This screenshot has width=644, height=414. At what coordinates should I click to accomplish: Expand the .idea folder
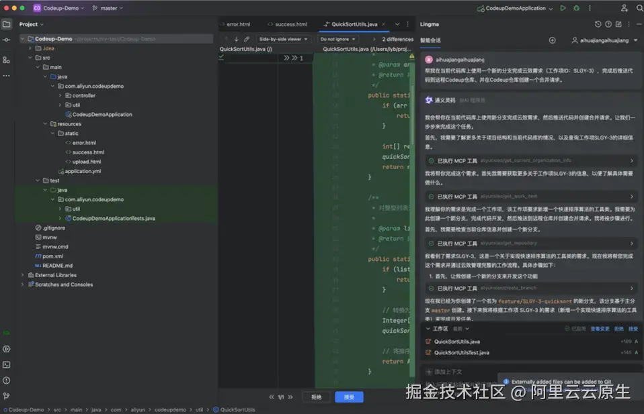[30, 48]
